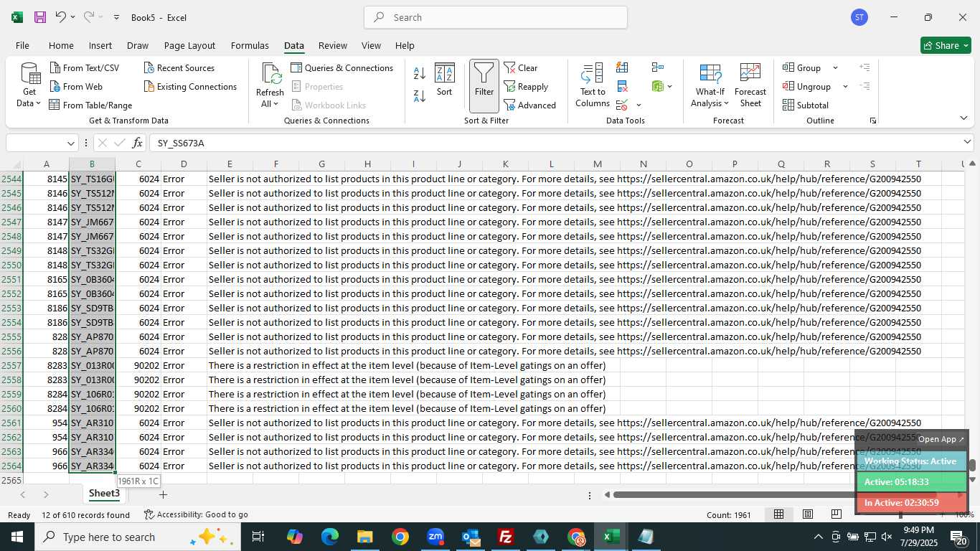Toggle the Filter button off
The image size is (980, 551).
point(484,86)
